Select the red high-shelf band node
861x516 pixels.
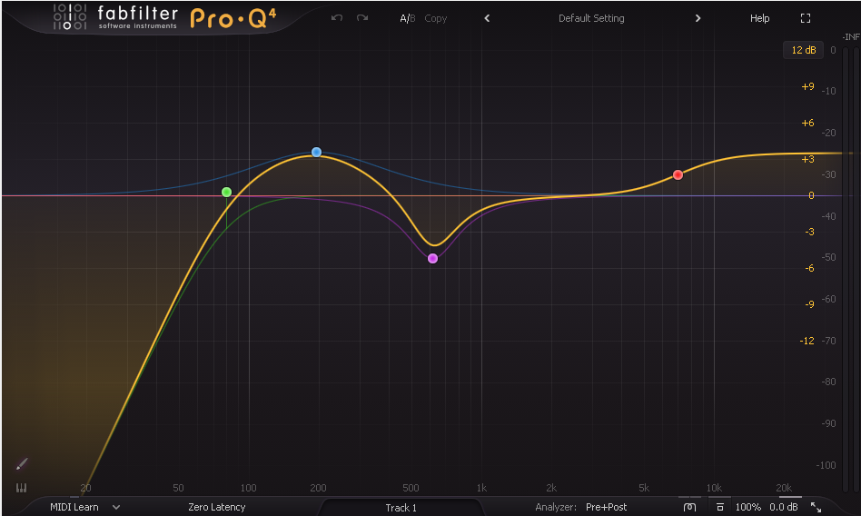pos(678,174)
